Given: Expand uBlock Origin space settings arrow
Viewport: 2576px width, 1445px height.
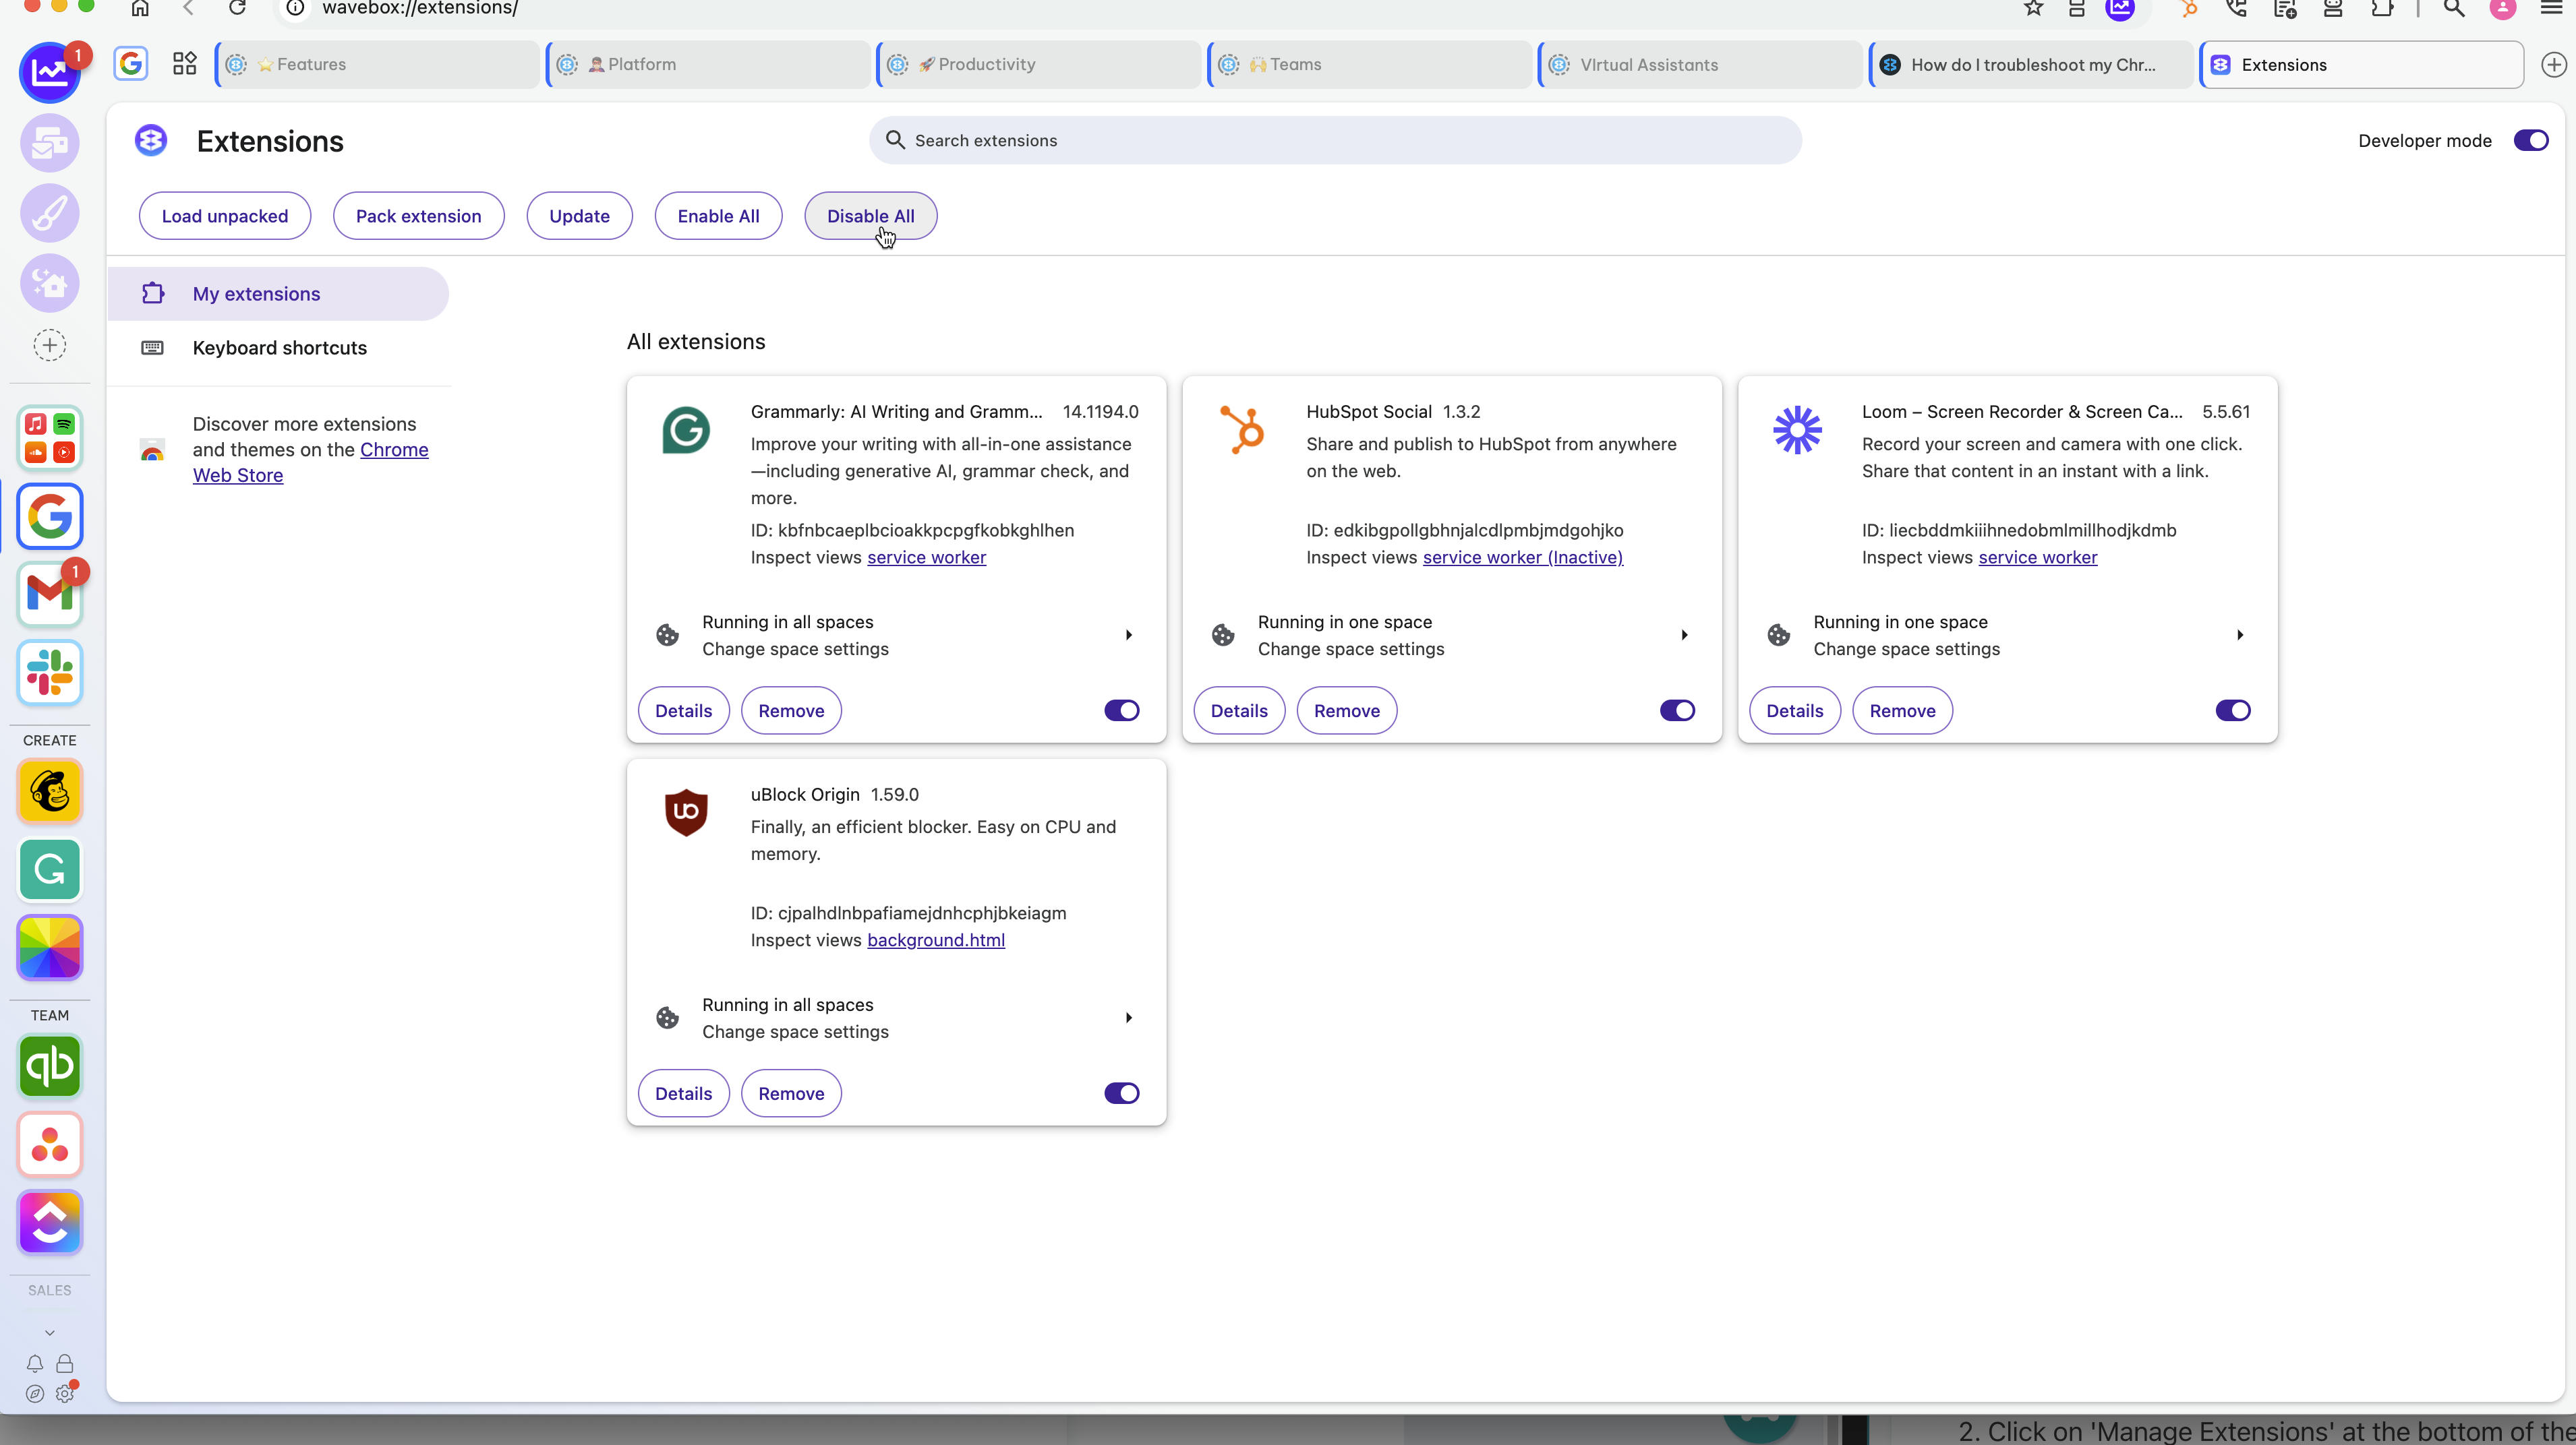Looking at the screenshot, I should pos(1129,1018).
